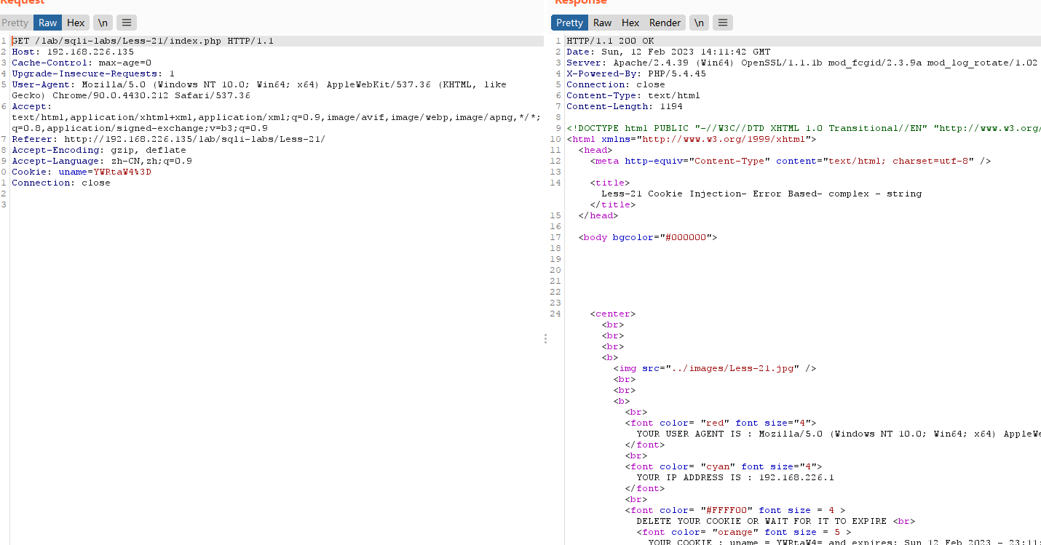The image size is (1041, 545).
Task: Click the Less-21 Cookie Injection title text
Action: (761, 194)
